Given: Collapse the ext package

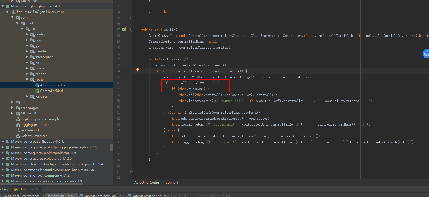Looking at the screenshot, I should (22, 29).
